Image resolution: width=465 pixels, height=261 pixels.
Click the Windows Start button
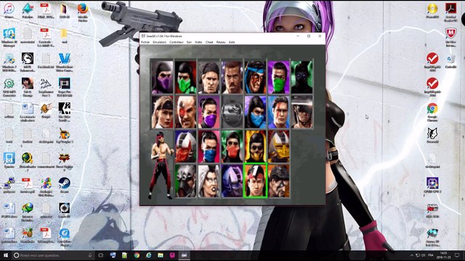(6, 255)
